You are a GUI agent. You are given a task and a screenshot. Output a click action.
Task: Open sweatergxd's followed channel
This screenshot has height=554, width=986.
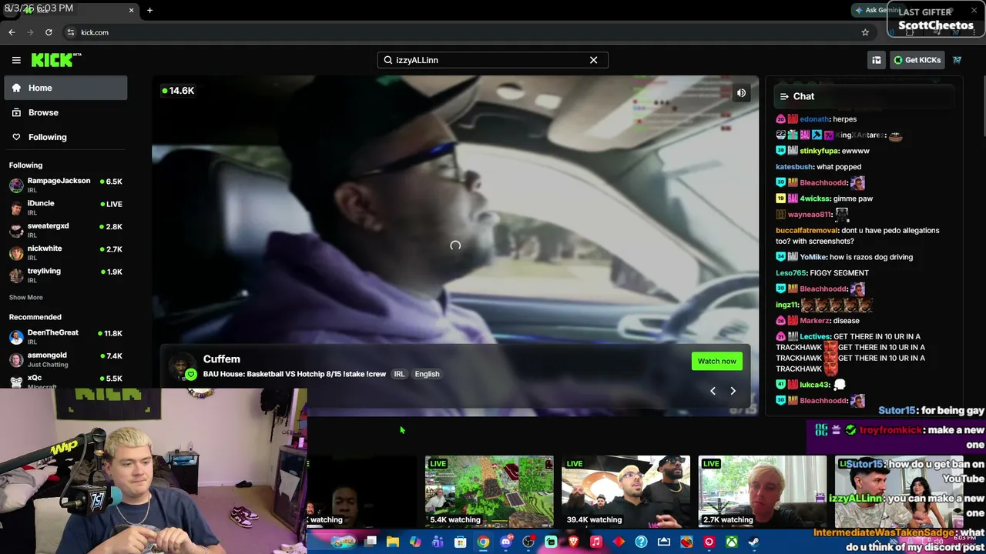(x=65, y=229)
